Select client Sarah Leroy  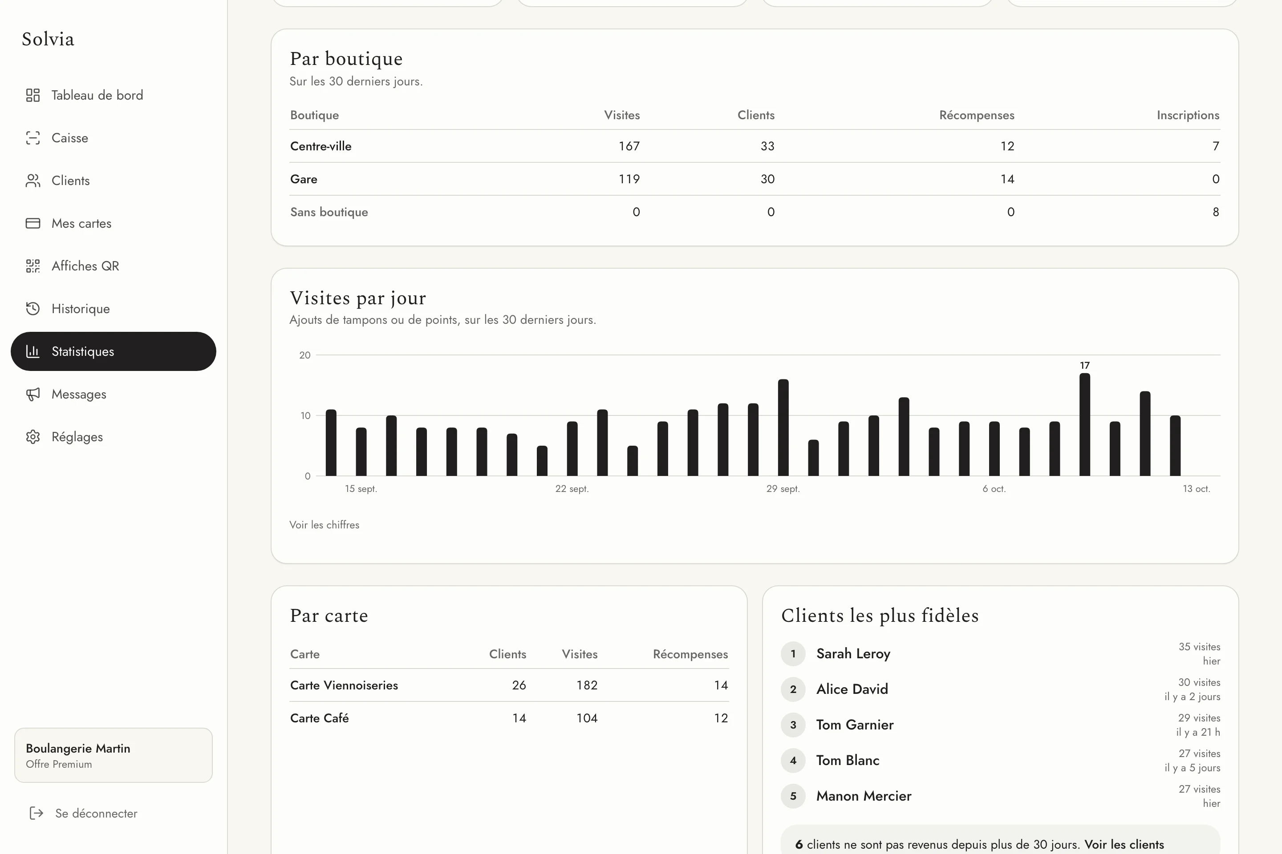click(853, 653)
